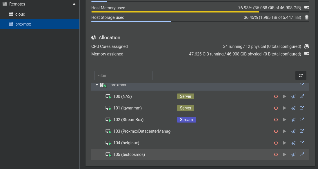The image size is (318, 169).
Task: Open VM 101 (igwanmm) external link
Action: pyautogui.click(x=302, y=108)
